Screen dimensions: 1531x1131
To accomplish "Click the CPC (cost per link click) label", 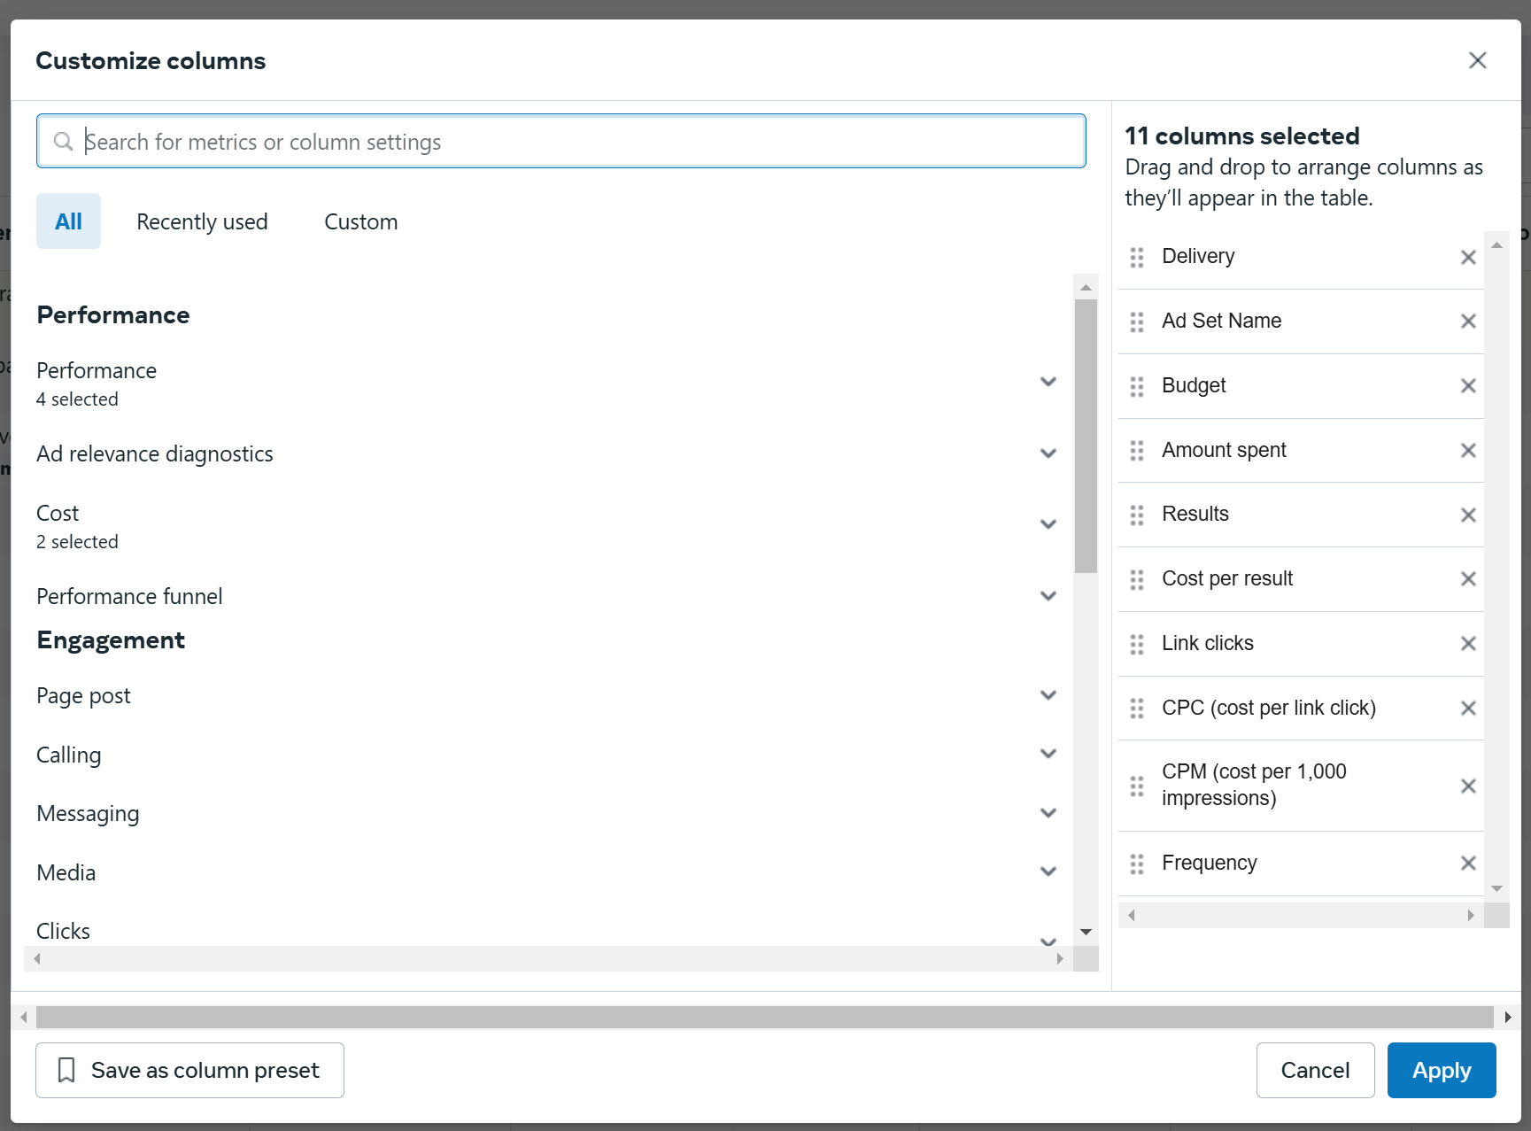I will (x=1269, y=708).
